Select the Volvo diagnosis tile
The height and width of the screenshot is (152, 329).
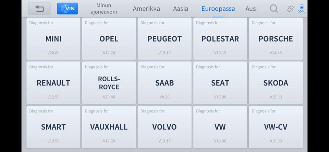[164, 127]
